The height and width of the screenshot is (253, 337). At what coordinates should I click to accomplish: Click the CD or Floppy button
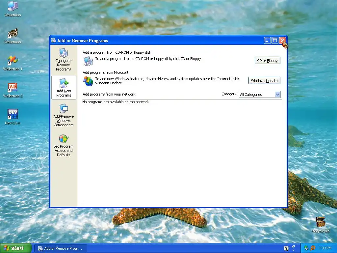pos(267,61)
